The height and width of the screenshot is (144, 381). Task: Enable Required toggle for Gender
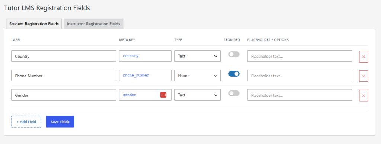pos(234,93)
